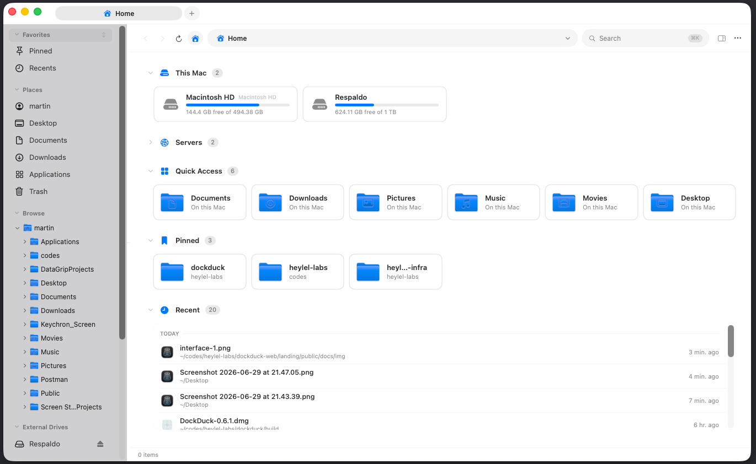The height and width of the screenshot is (464, 756).
Task: Open DockDuck-0.6.1.dmg recent file
Action: [440, 422]
